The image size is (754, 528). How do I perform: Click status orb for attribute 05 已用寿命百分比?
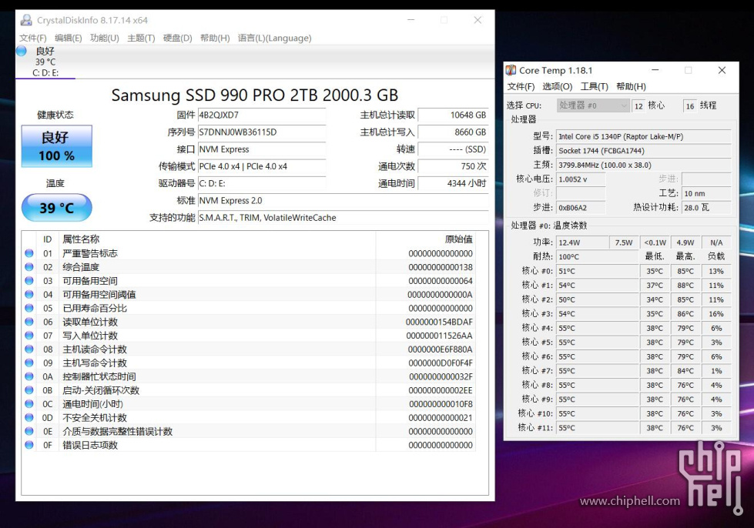tap(29, 308)
